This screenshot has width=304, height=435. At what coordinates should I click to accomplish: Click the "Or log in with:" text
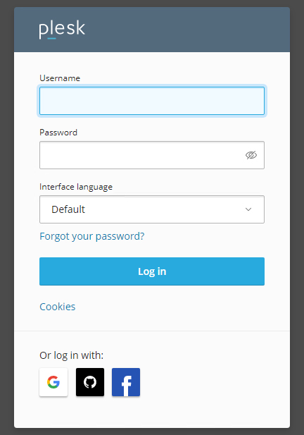coord(72,355)
